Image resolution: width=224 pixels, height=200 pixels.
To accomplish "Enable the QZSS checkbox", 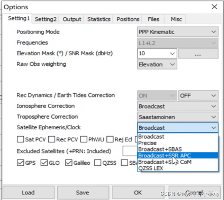I will click(98, 163).
